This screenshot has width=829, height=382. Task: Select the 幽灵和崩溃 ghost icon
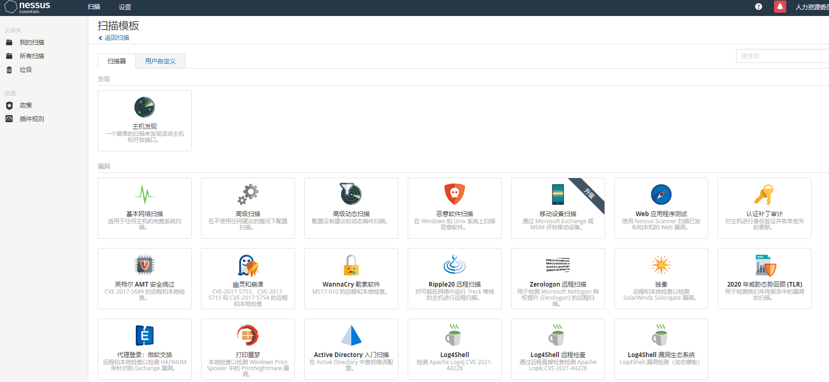[248, 265]
